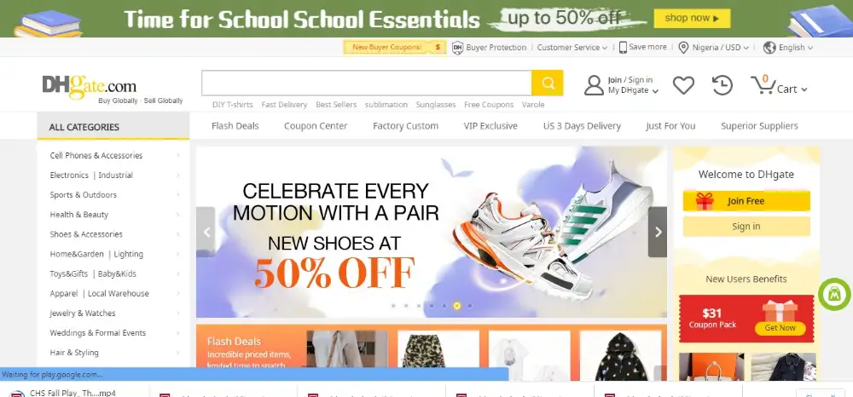Viewport: 853px width, 397px height.
Task: Click the DHgate.com logo
Action: click(x=90, y=87)
